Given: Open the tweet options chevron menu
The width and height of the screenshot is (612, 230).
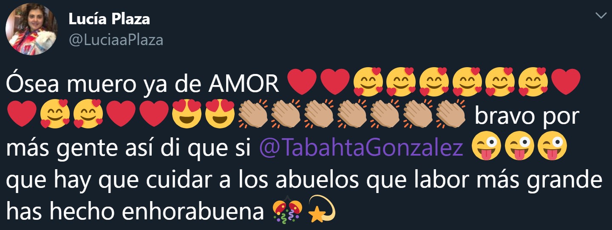Looking at the screenshot, I should tap(601, 16).
